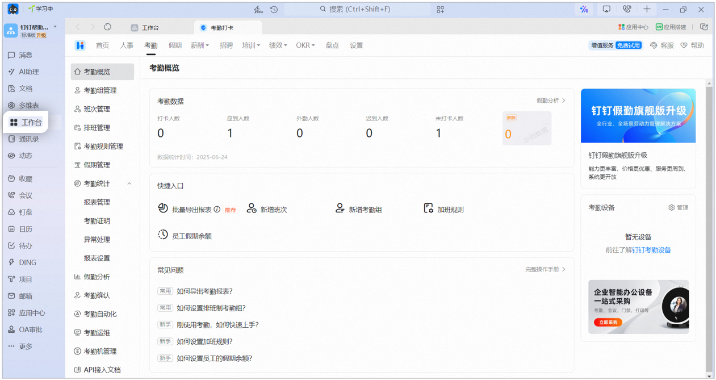Click the info icon beside 批量导出报表
This screenshot has height=380, width=716.
point(217,210)
